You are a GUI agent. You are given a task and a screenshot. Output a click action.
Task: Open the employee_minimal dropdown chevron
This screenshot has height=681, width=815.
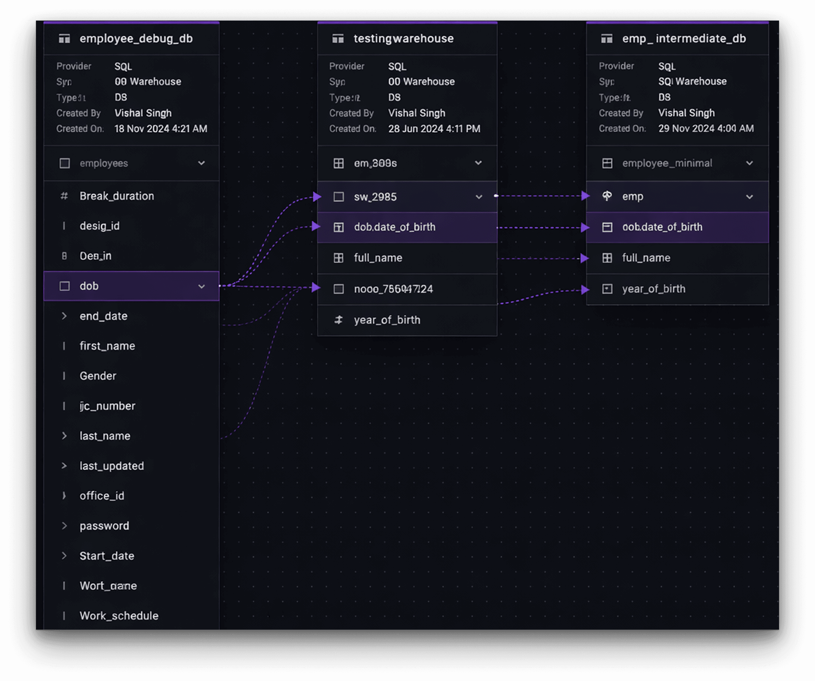coord(749,163)
